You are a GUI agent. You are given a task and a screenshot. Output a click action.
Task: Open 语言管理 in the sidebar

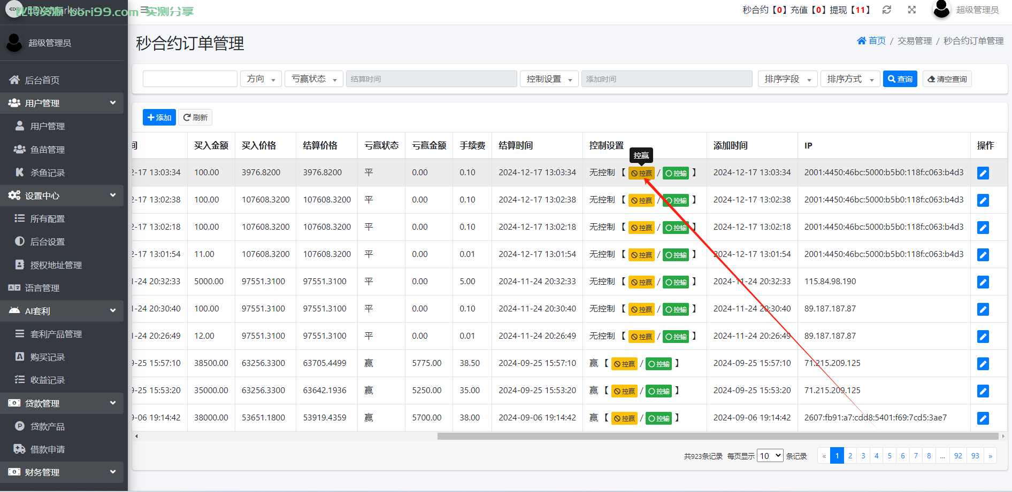[62, 288]
